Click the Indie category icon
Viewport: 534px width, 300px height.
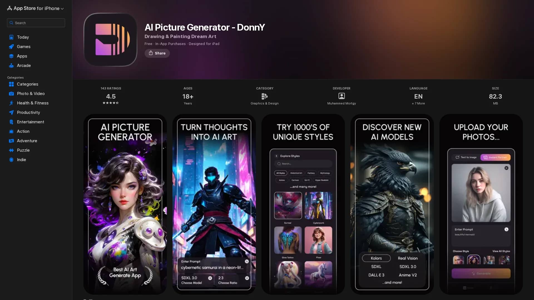click(11, 160)
